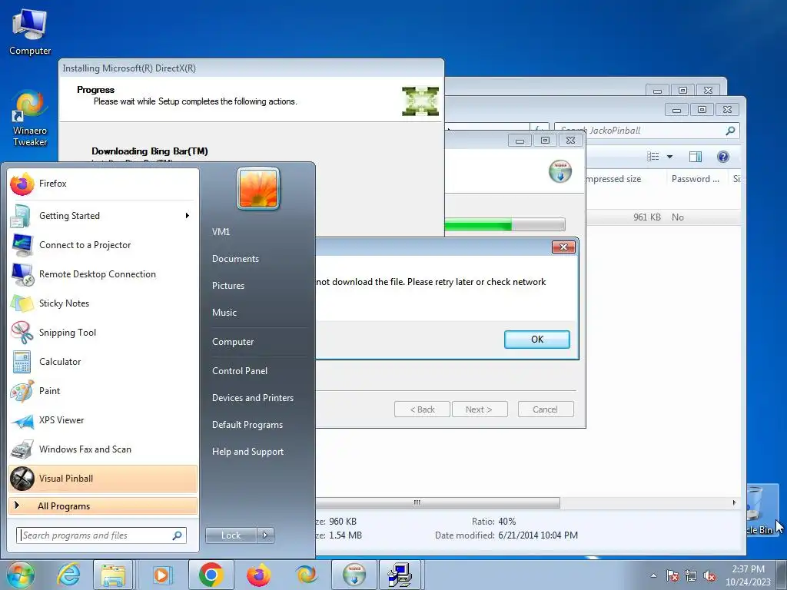Open Internet Explorer from the taskbar
Image resolution: width=787 pixels, height=590 pixels.
[x=68, y=575]
